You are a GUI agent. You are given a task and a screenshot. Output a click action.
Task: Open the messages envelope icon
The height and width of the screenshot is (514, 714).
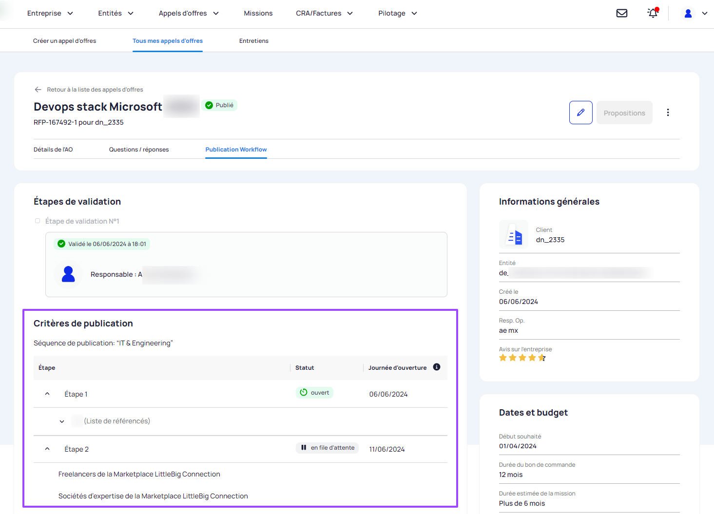point(622,13)
